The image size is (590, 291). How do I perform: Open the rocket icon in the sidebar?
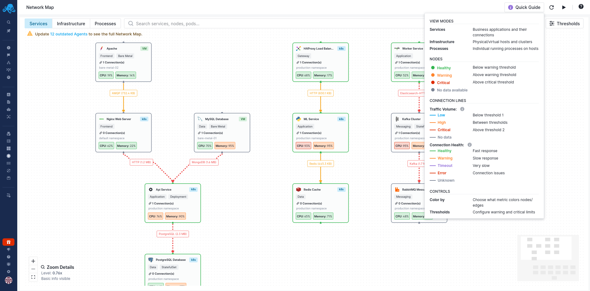click(x=9, y=31)
